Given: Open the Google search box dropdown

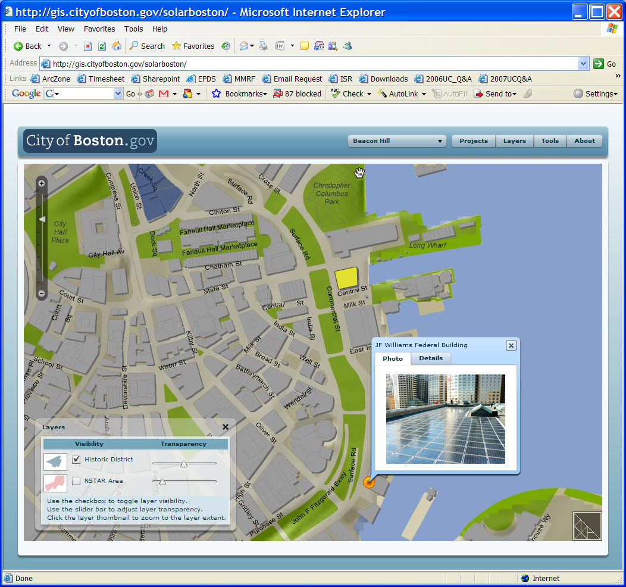Looking at the screenshot, I should 118,94.
